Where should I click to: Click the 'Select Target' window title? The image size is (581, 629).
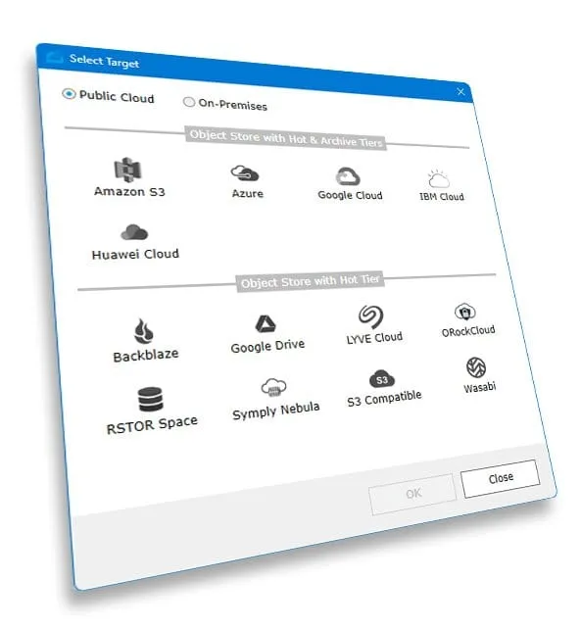tap(104, 61)
